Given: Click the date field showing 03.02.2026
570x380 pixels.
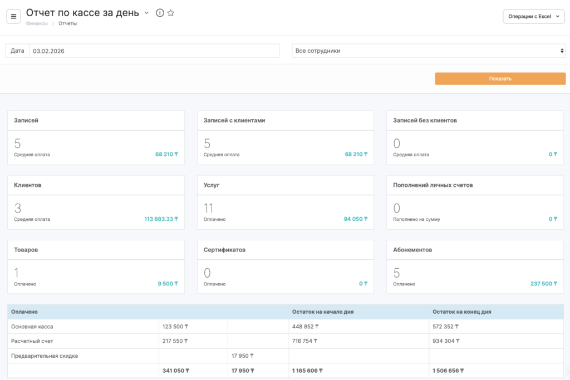Looking at the screenshot, I should click(x=154, y=51).
